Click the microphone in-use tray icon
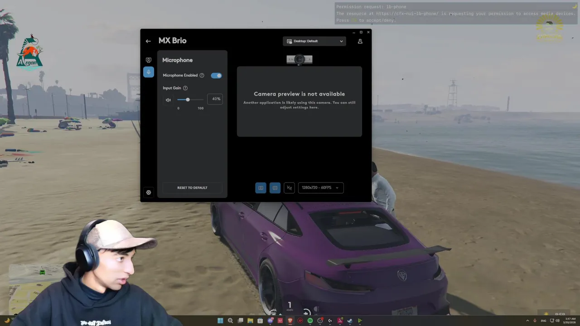 tap(535, 321)
